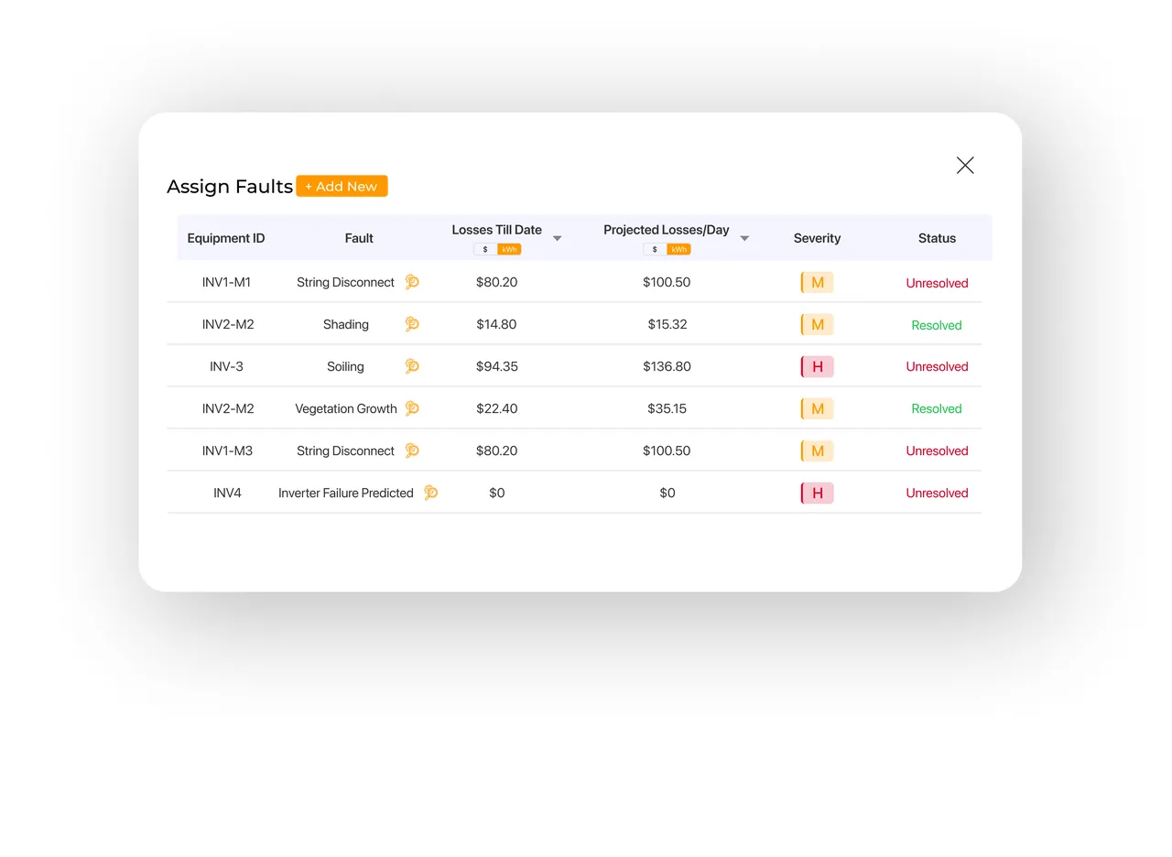Image resolution: width=1172 pixels, height=857 pixels.
Task: Click the H severity badge for INV4
Action: 817,493
